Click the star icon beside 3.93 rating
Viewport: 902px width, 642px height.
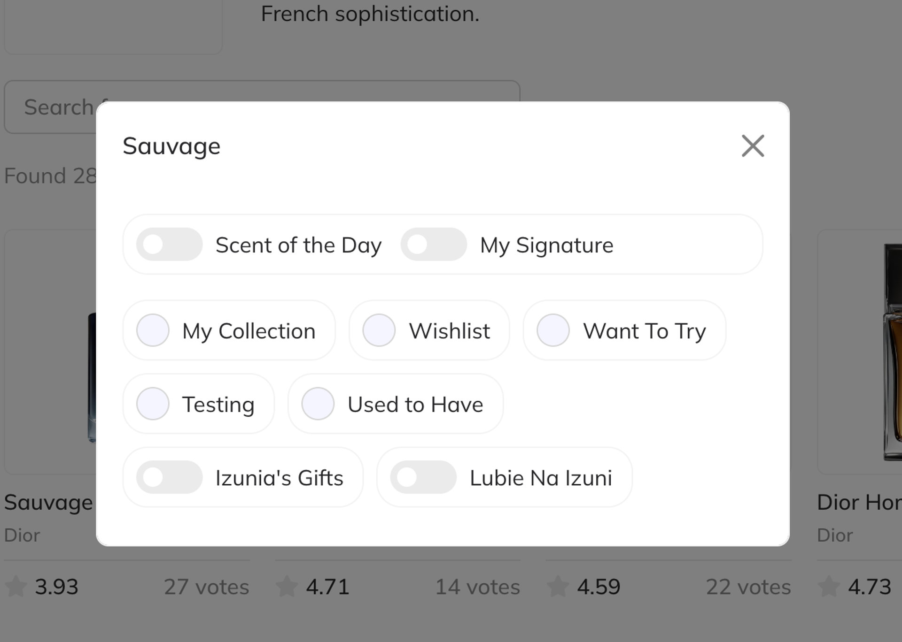[x=16, y=587]
